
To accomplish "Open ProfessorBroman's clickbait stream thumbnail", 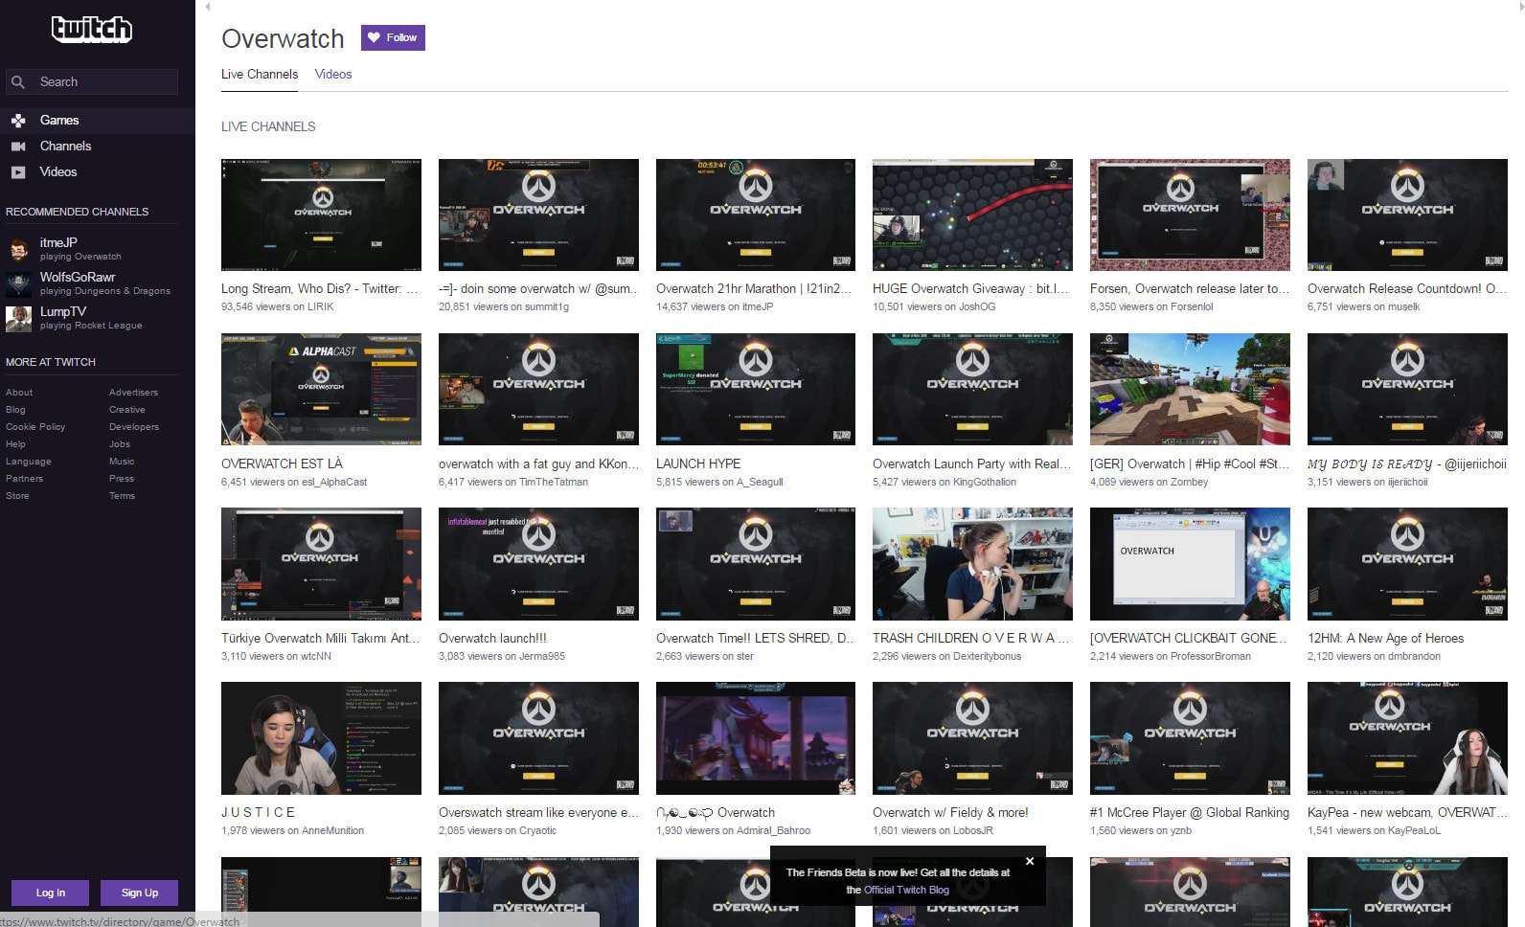I will [x=1190, y=564].
